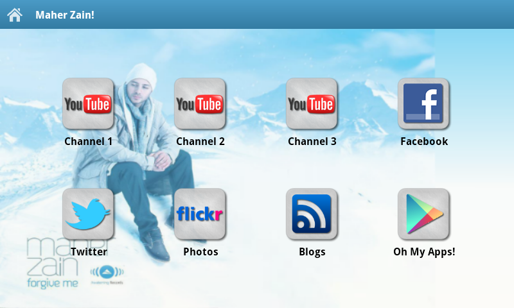
Task: Open the Play Store Oh My Apps icon
Action: click(423, 214)
